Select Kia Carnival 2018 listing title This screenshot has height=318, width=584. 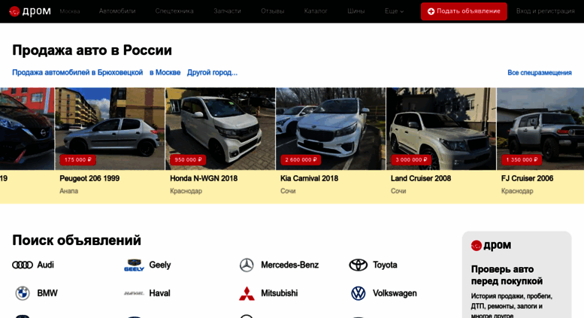(x=309, y=179)
